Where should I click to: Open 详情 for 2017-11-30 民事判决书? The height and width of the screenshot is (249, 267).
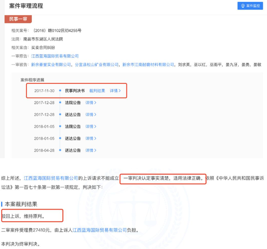pyautogui.click(x=115, y=91)
